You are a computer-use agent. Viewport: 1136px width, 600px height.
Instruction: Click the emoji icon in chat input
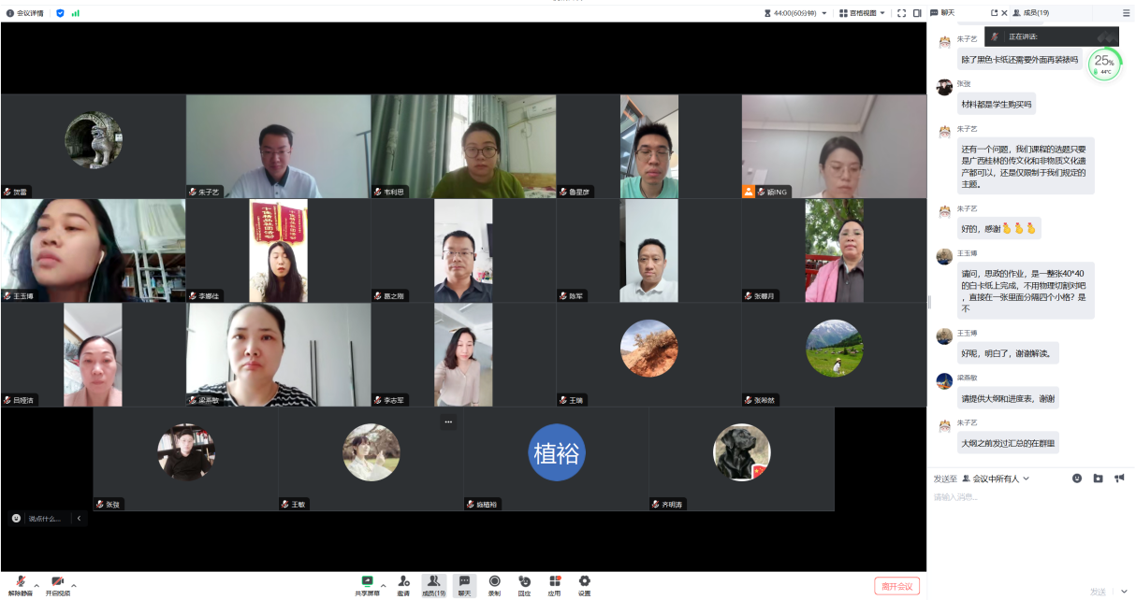1076,479
